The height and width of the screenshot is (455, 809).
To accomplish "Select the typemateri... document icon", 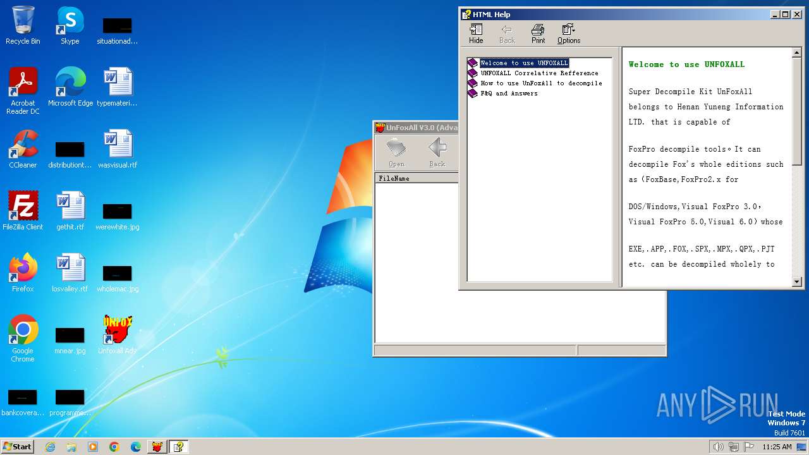I will pos(118,87).
